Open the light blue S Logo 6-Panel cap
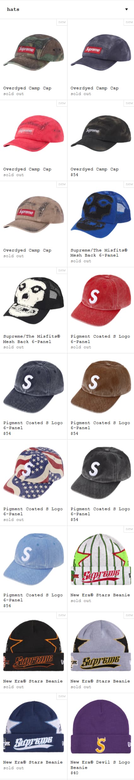This screenshot has height=780, width=134. click(x=33, y=559)
